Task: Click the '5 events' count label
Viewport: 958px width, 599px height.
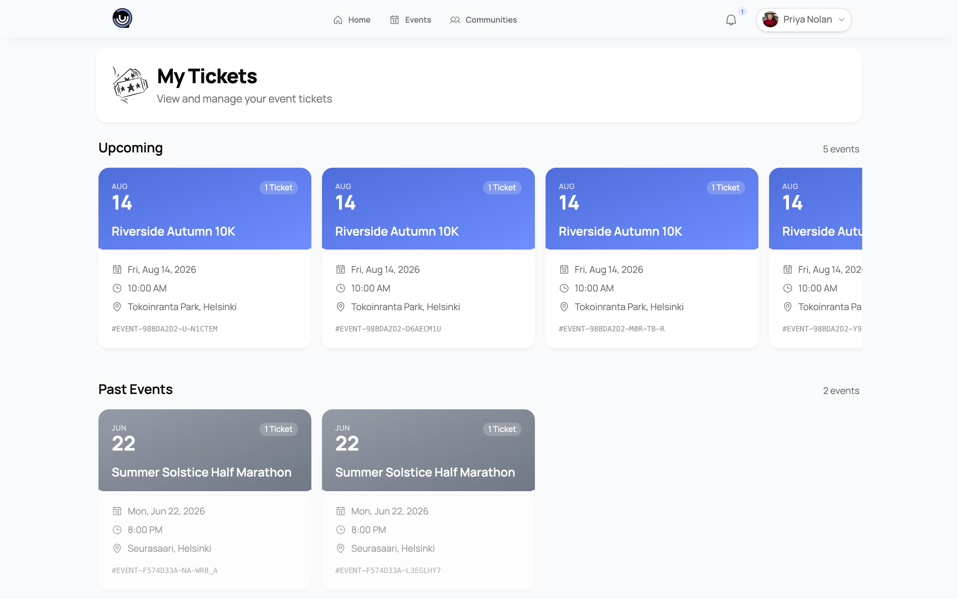Action: (841, 149)
